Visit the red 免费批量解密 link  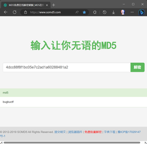pyautogui.click(x=93, y=132)
